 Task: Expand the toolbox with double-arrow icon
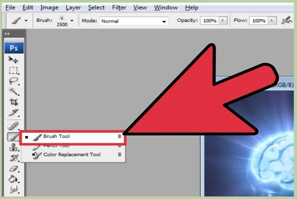pyautogui.click(x=7, y=34)
